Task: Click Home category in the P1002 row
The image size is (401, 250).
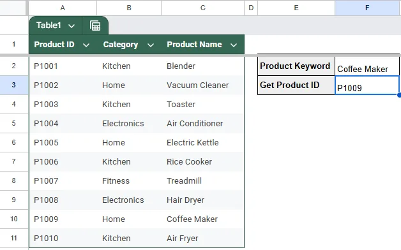Action: click(x=129, y=85)
